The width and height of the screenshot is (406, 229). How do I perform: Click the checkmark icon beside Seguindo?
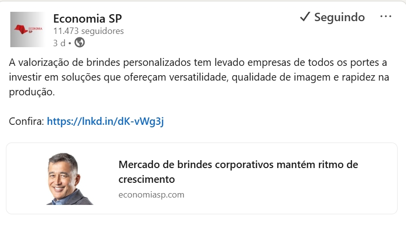click(305, 18)
